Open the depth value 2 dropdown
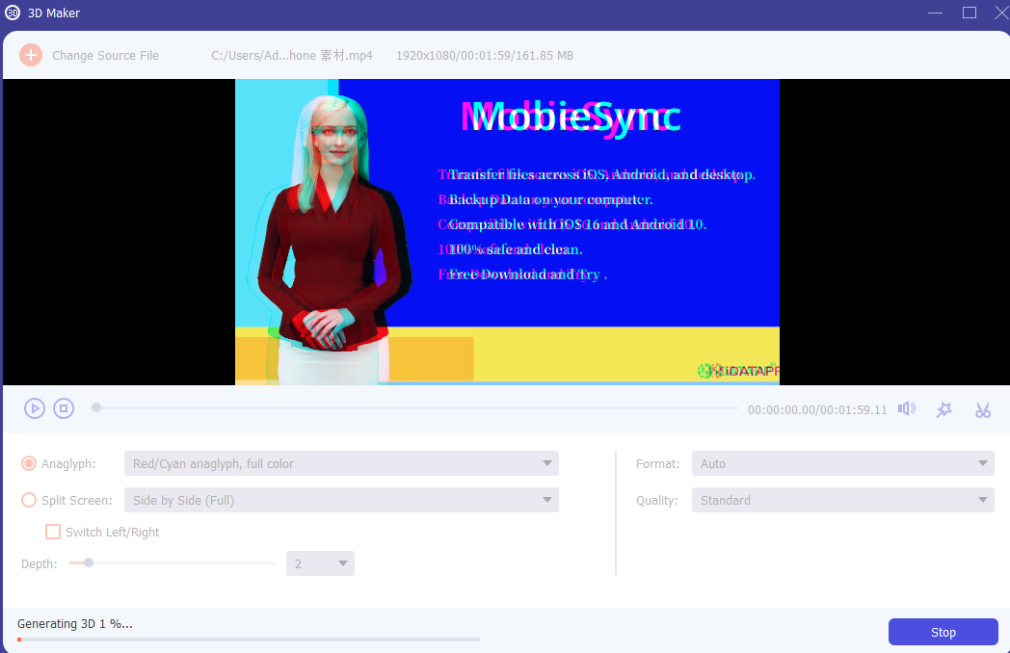The height and width of the screenshot is (653, 1010). tap(320, 563)
